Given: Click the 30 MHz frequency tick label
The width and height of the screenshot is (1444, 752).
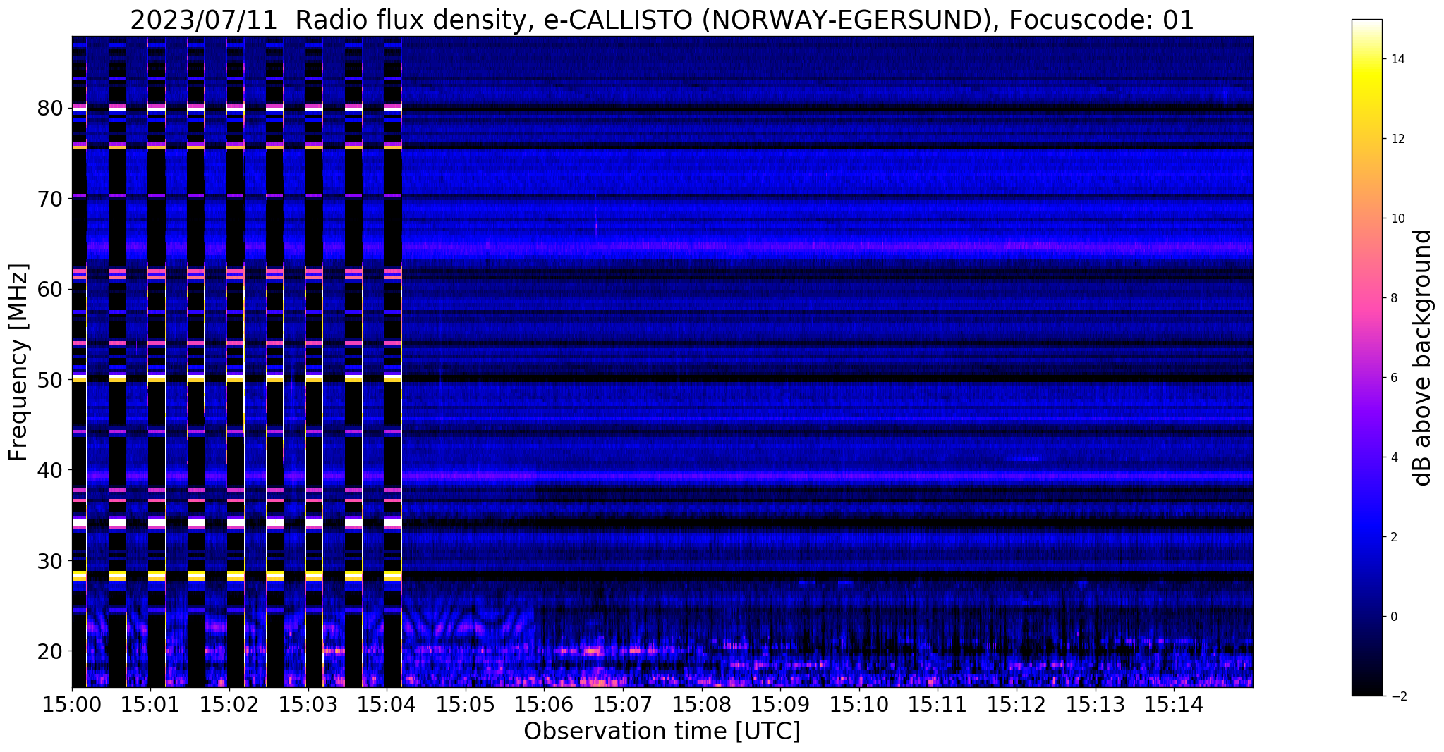Looking at the screenshot, I should pos(49,560).
